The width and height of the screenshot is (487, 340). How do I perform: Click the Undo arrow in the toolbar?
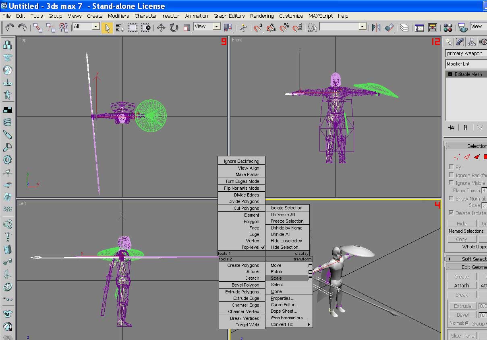click(10, 27)
